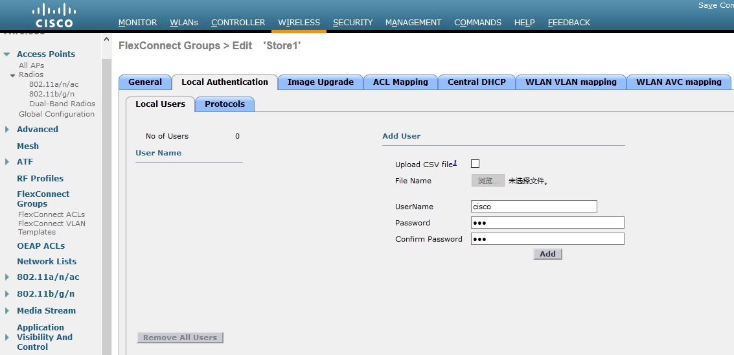Enable the Upload CSV file checkbox
734x355 pixels.
point(475,163)
